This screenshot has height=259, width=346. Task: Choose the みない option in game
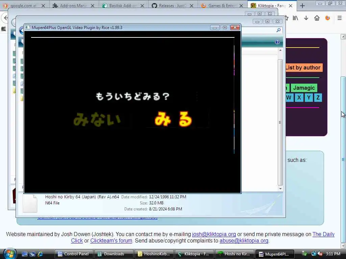[97, 119]
